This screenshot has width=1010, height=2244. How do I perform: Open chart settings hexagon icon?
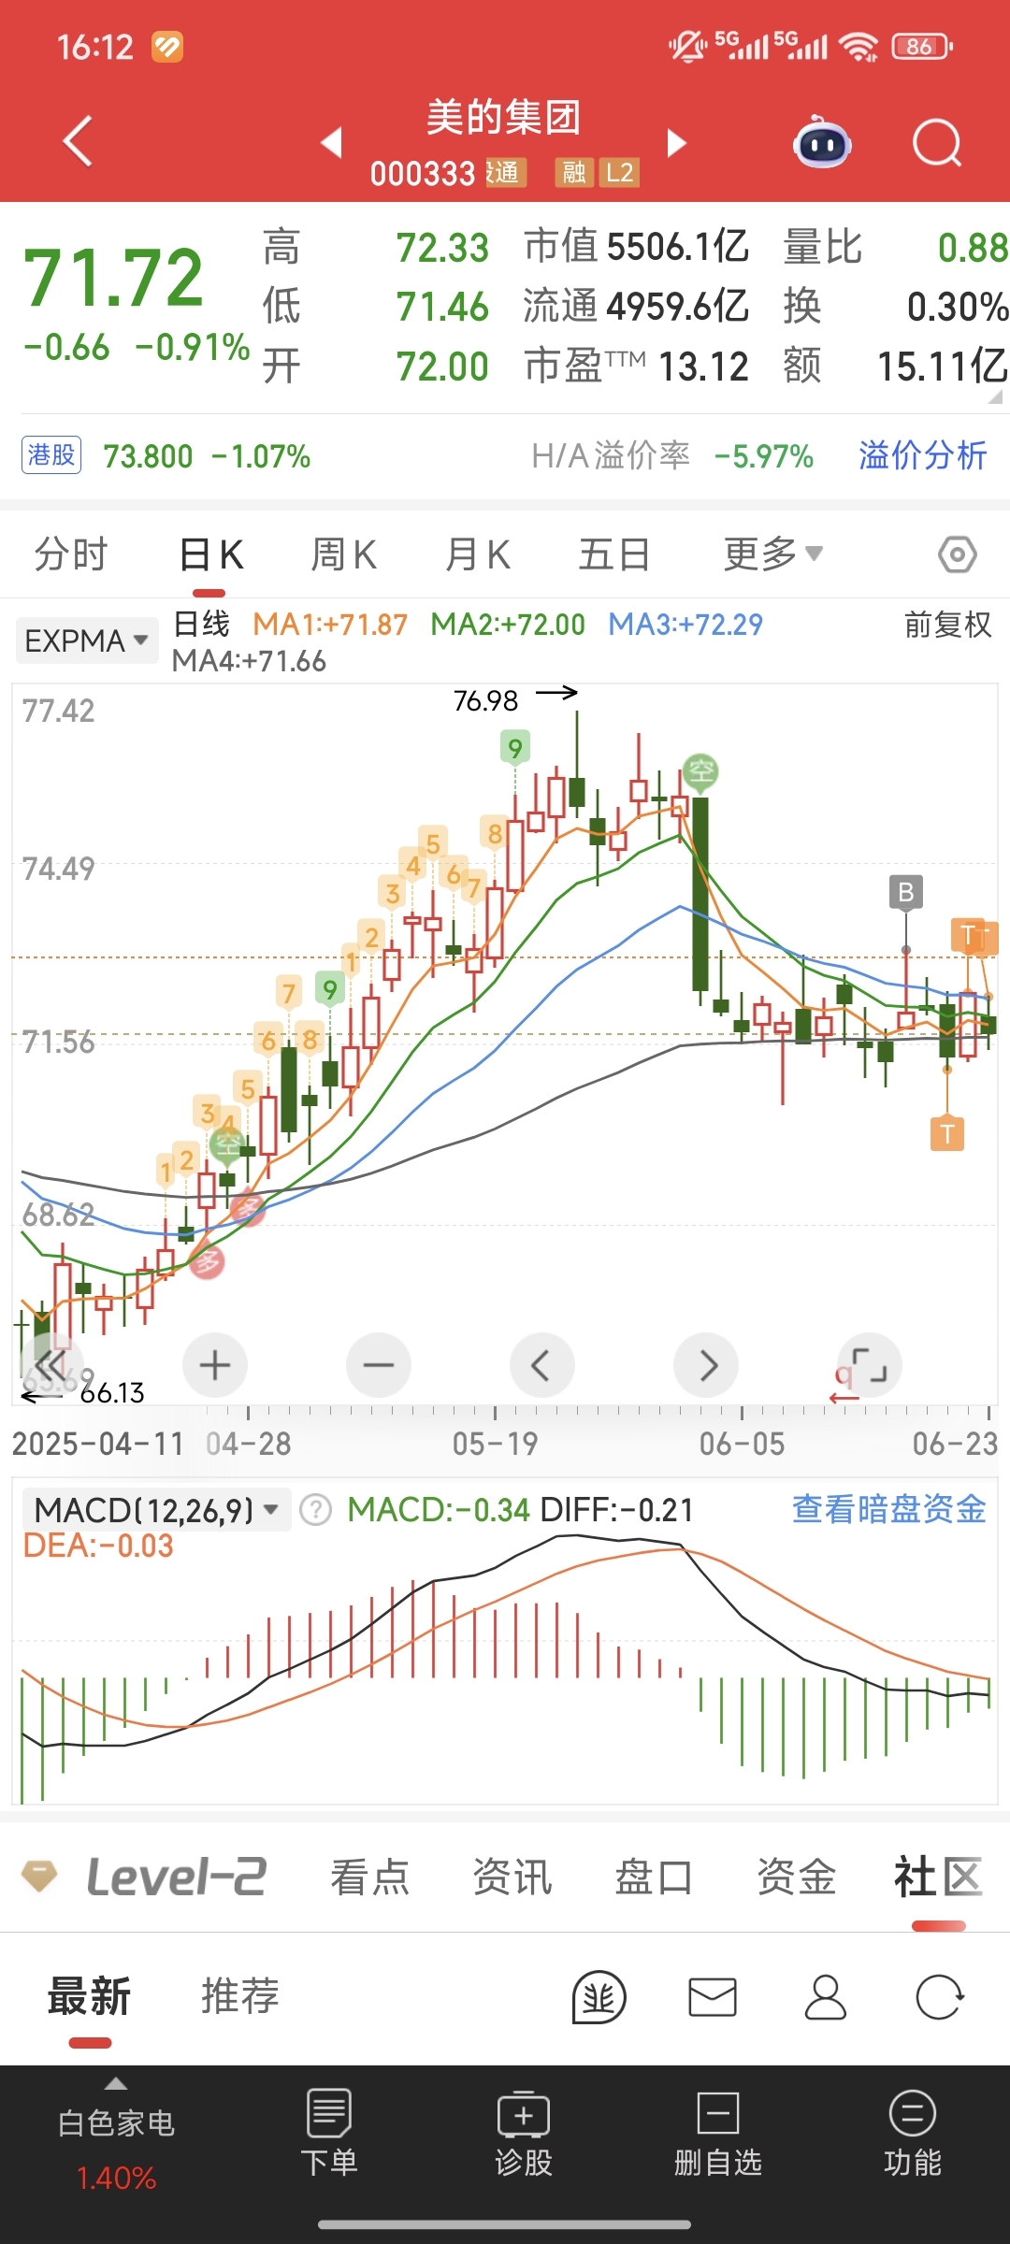958,554
